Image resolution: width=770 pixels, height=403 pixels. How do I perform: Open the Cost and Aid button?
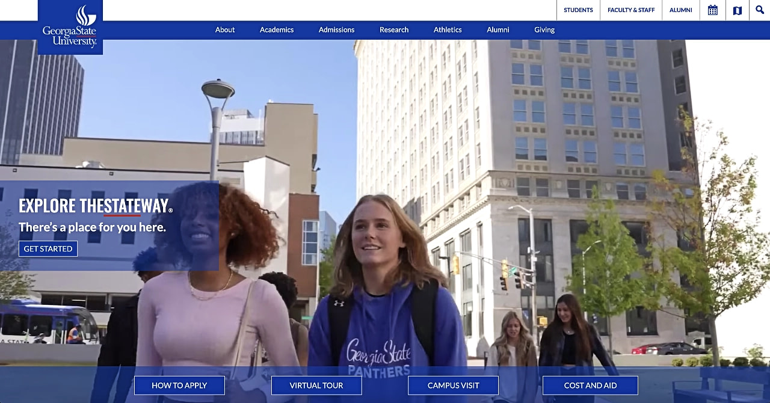pos(590,386)
